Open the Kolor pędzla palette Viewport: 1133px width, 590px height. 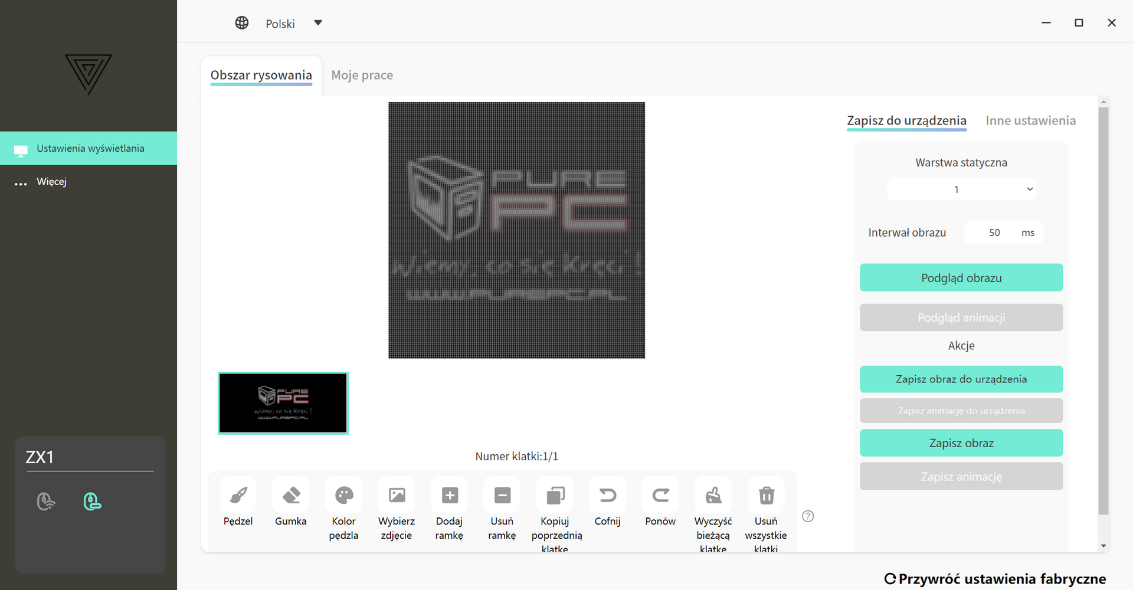[344, 495]
